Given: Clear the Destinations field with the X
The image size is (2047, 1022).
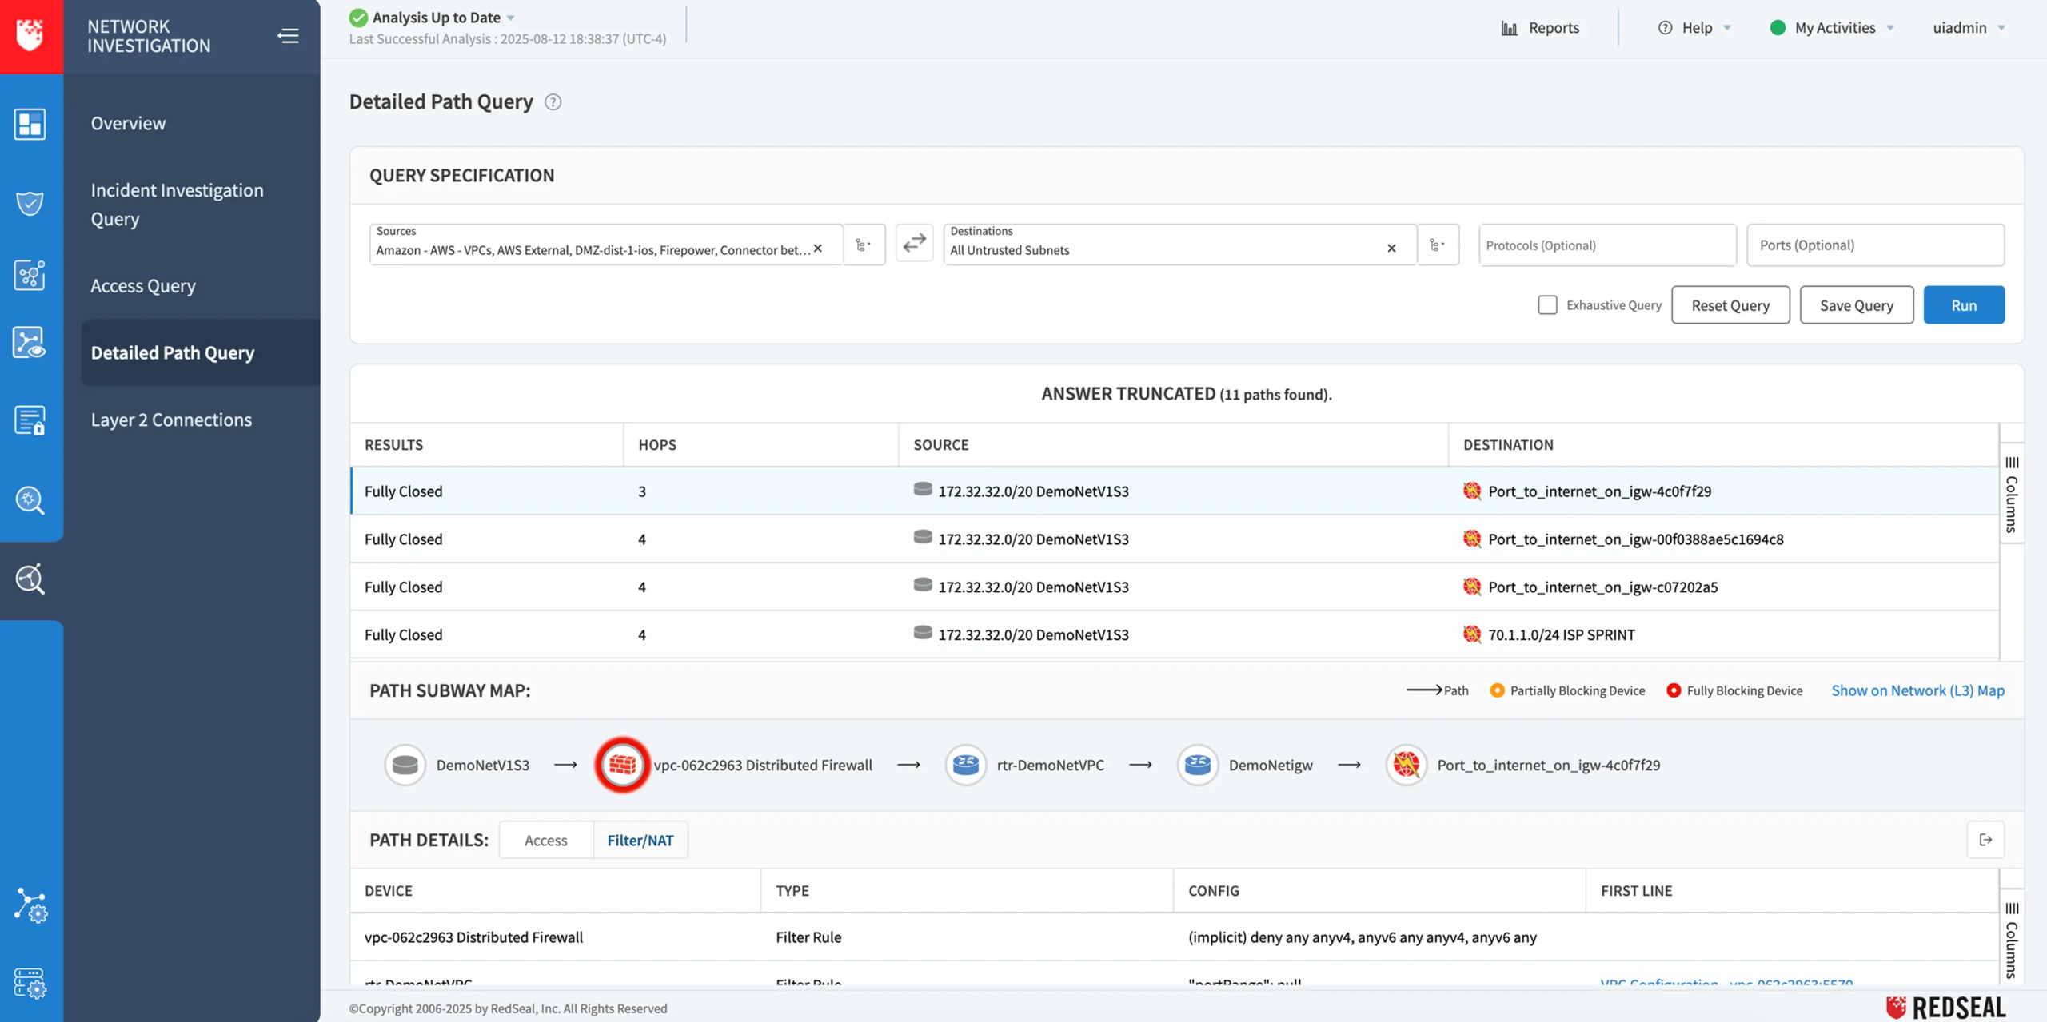Looking at the screenshot, I should point(1391,249).
